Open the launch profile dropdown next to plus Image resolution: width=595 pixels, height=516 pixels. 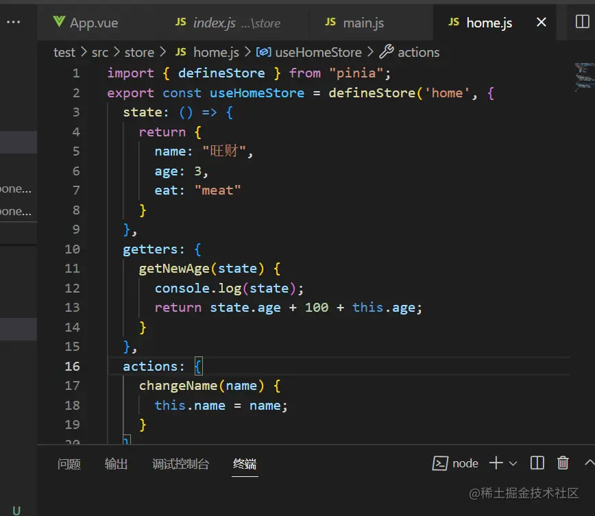(x=513, y=464)
